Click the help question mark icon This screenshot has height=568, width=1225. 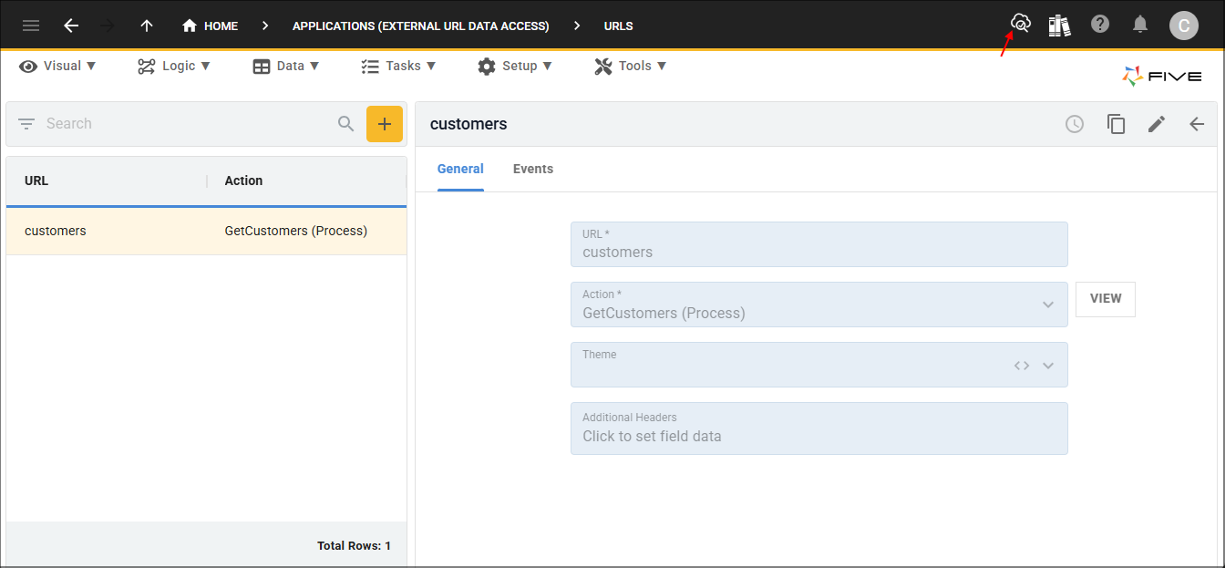point(1100,25)
